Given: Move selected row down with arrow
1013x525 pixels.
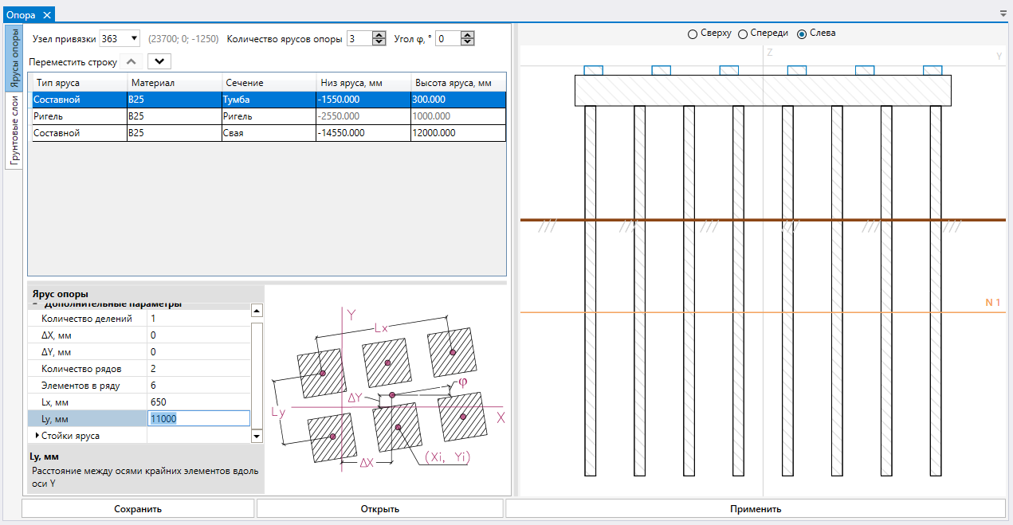Looking at the screenshot, I should (x=159, y=61).
